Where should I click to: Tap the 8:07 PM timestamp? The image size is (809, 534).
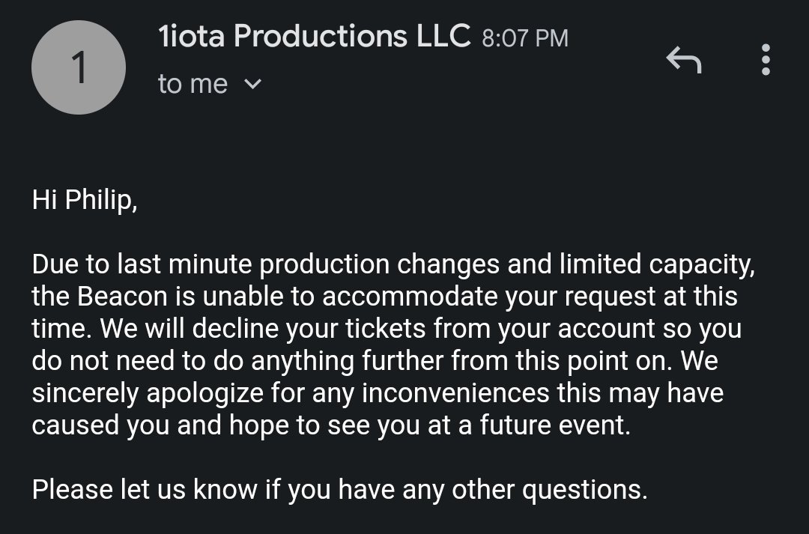pyautogui.click(x=524, y=38)
